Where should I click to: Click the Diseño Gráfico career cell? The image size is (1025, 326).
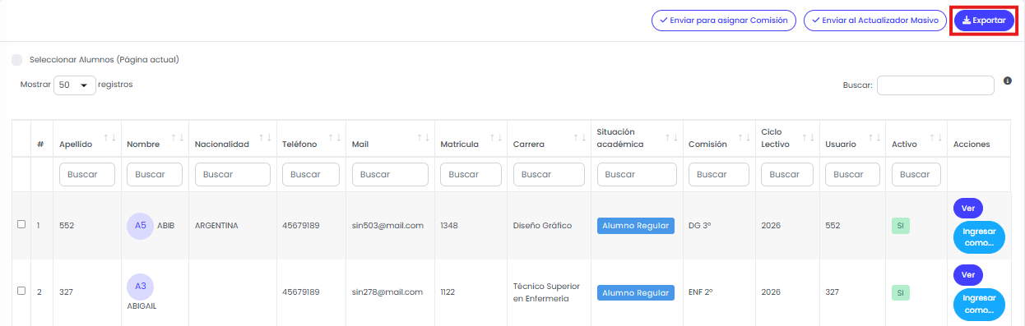[x=542, y=225]
